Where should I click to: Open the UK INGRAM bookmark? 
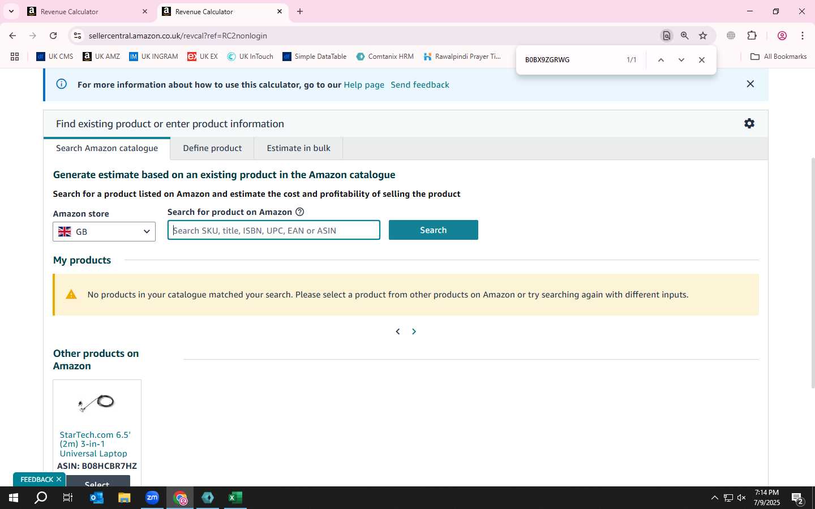153,57
